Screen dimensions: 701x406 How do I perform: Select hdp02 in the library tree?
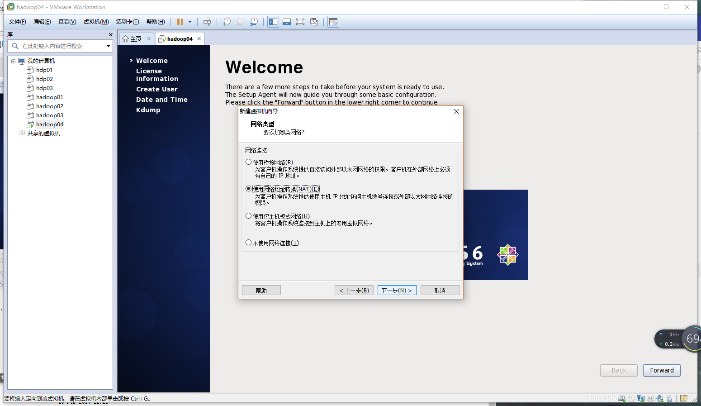(44, 79)
